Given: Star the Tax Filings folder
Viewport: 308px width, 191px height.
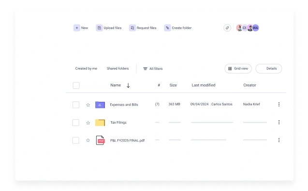Looking at the screenshot, I should pos(88,123).
